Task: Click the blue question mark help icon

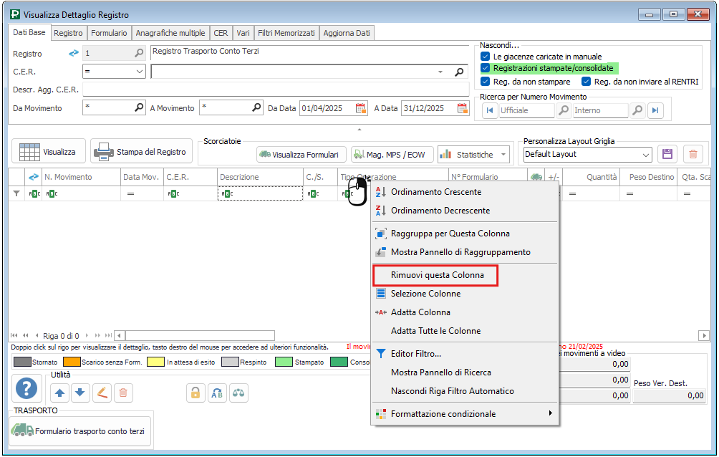Action: click(26, 389)
